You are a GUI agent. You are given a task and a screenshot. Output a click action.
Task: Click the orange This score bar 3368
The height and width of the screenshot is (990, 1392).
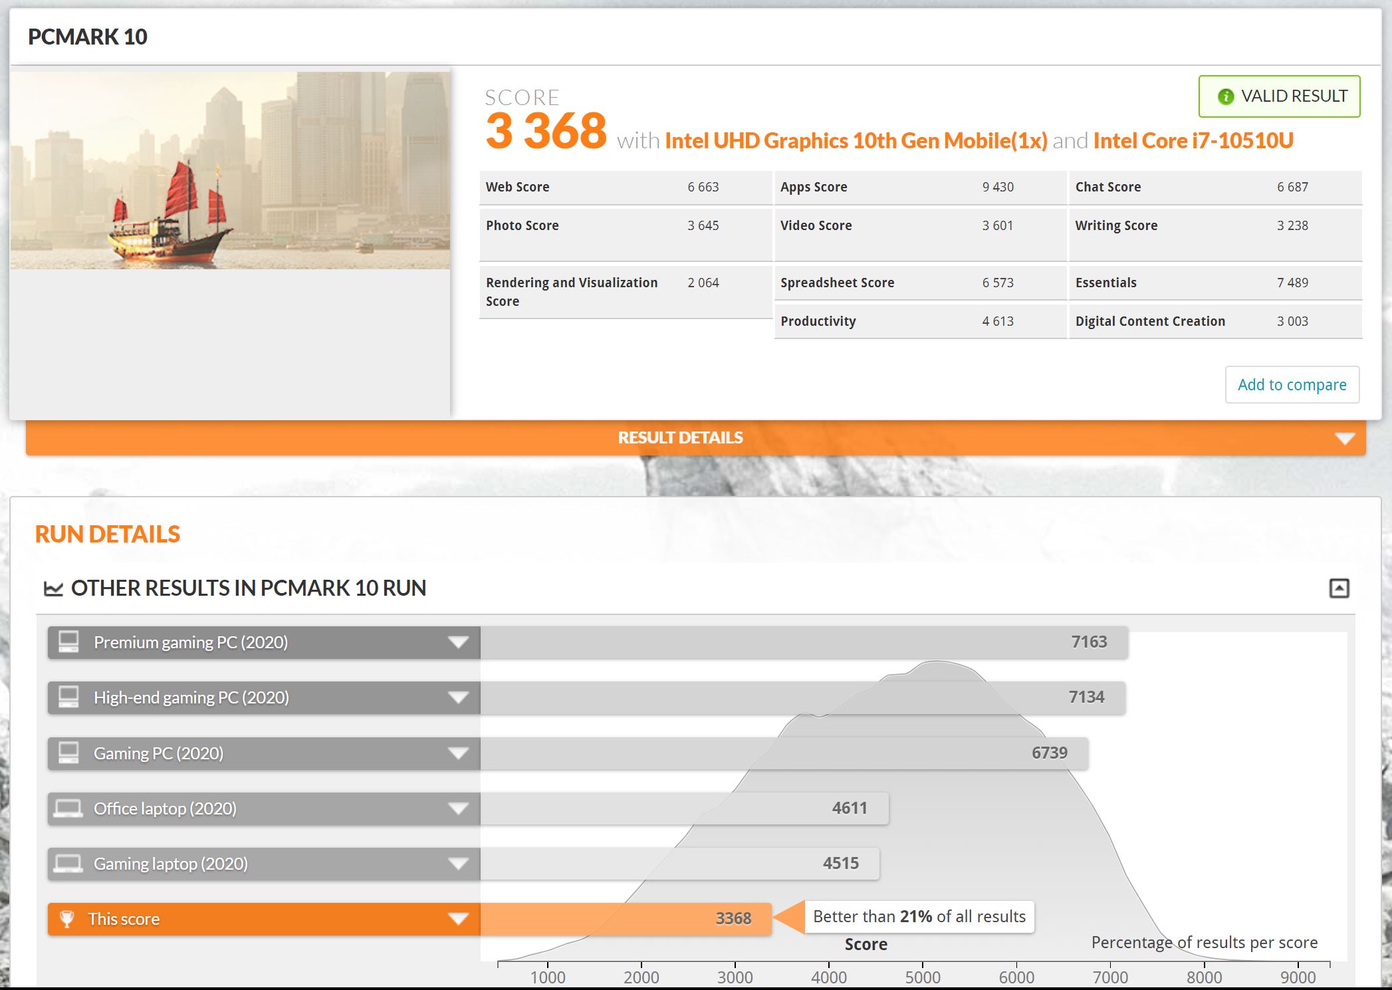point(626,919)
